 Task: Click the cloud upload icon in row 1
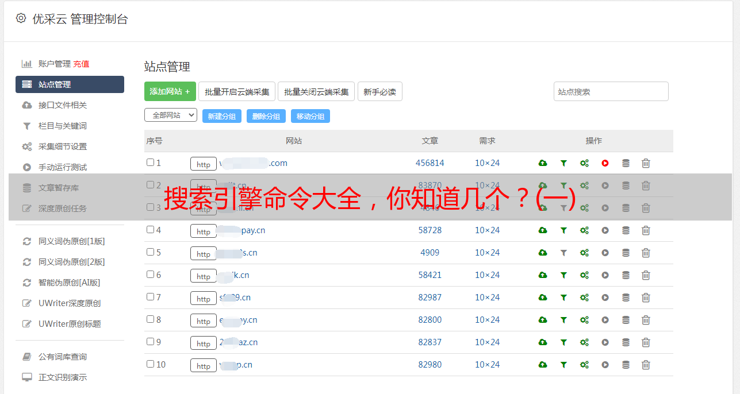pos(542,163)
